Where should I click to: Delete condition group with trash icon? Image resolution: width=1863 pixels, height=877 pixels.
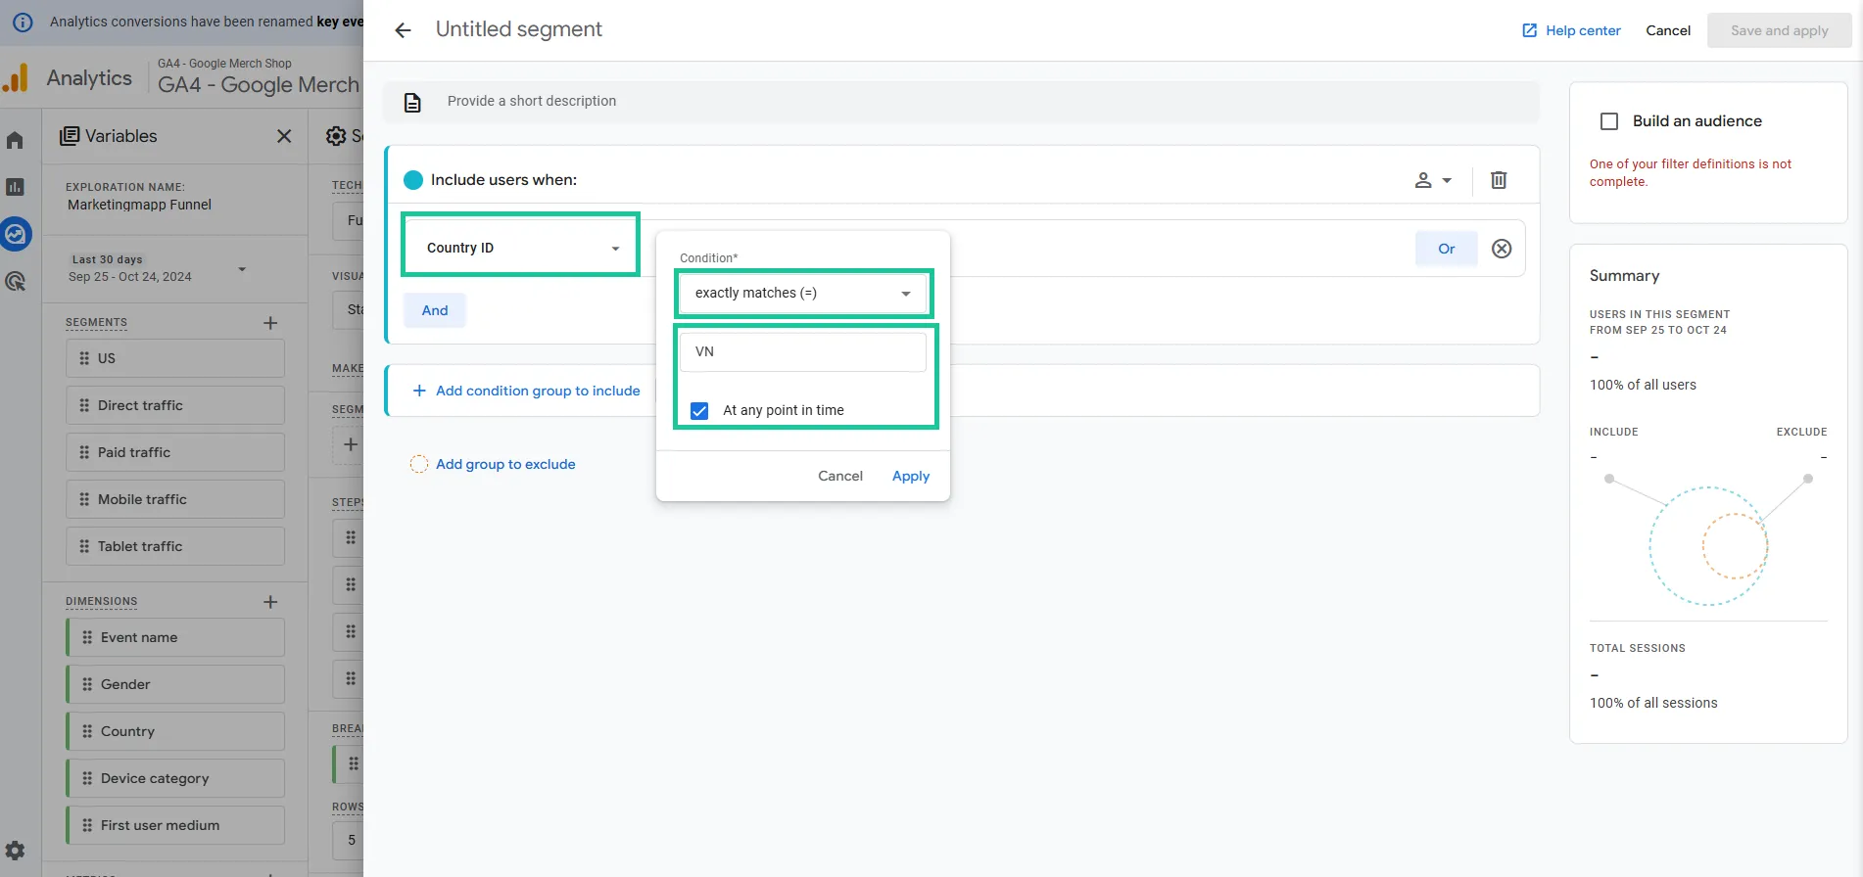pos(1499,180)
